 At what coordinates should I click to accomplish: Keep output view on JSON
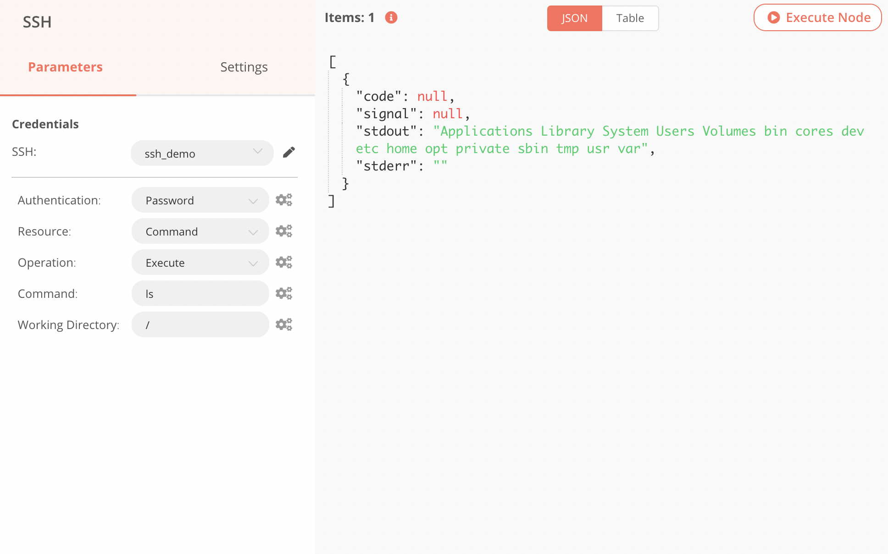tap(575, 18)
